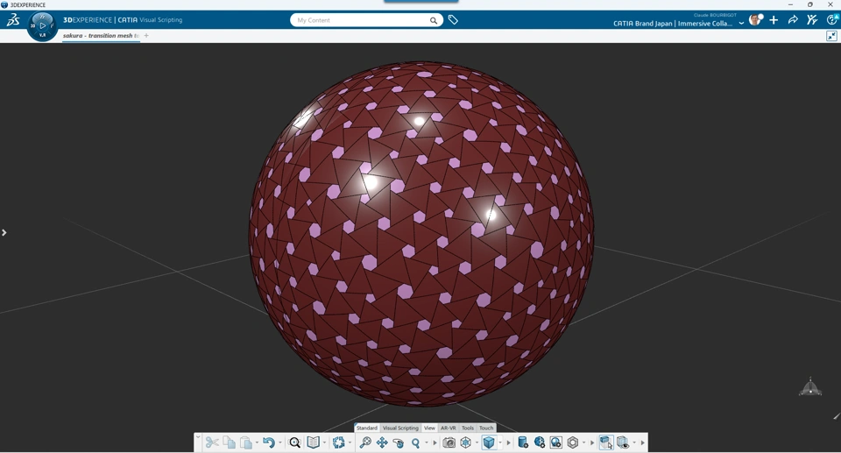Open the Help icon
The image size is (841, 453).
(832, 20)
